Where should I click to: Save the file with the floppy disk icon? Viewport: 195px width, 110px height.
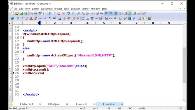coord(21,13)
